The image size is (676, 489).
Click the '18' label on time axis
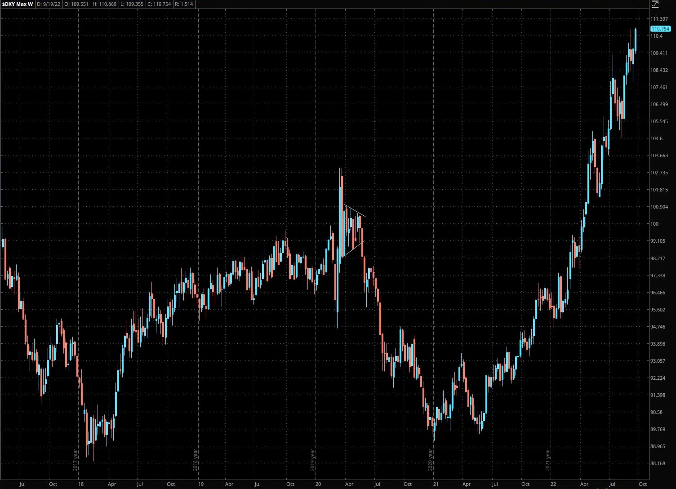pos(81,484)
